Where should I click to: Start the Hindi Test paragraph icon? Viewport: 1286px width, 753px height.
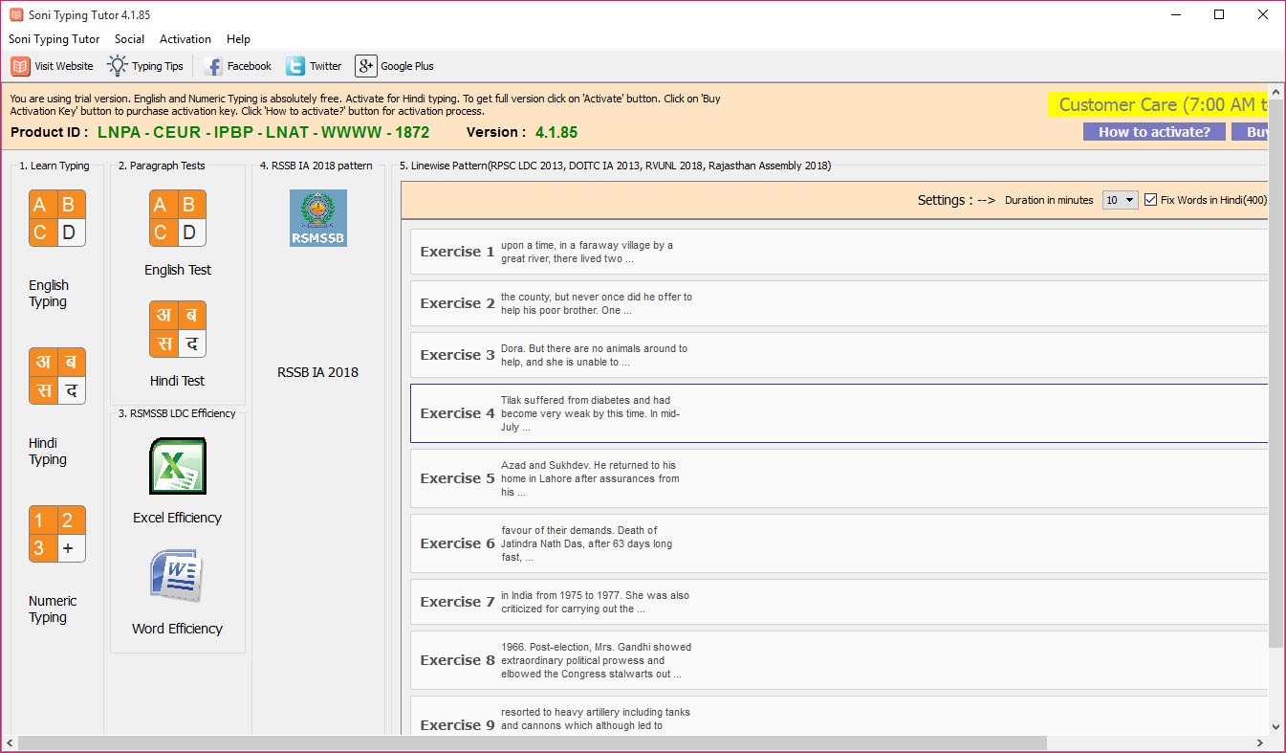[x=178, y=329]
